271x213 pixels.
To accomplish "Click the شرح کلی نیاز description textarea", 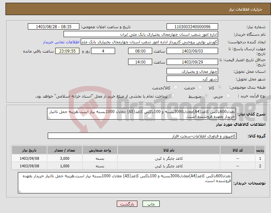I will pos(142,114).
